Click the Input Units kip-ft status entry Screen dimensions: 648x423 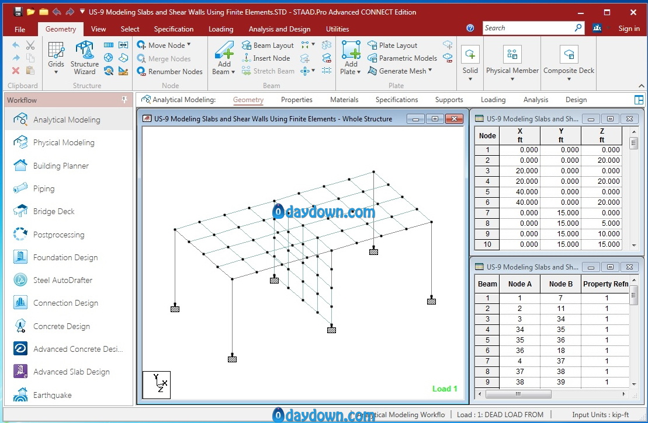click(600, 415)
